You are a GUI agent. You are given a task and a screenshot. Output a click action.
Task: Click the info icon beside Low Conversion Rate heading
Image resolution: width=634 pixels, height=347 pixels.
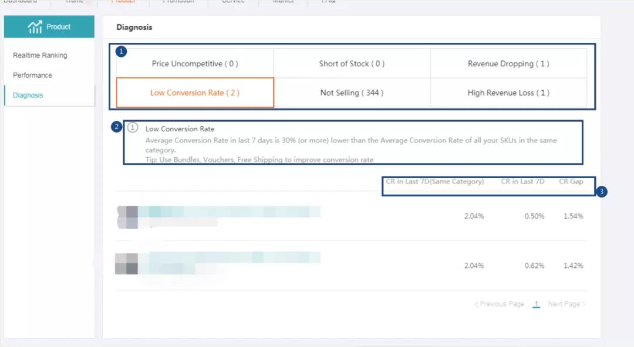[133, 128]
